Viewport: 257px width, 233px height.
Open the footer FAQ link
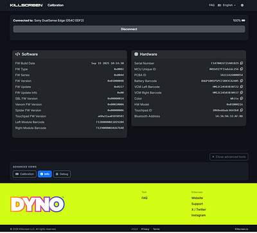tap(145, 198)
